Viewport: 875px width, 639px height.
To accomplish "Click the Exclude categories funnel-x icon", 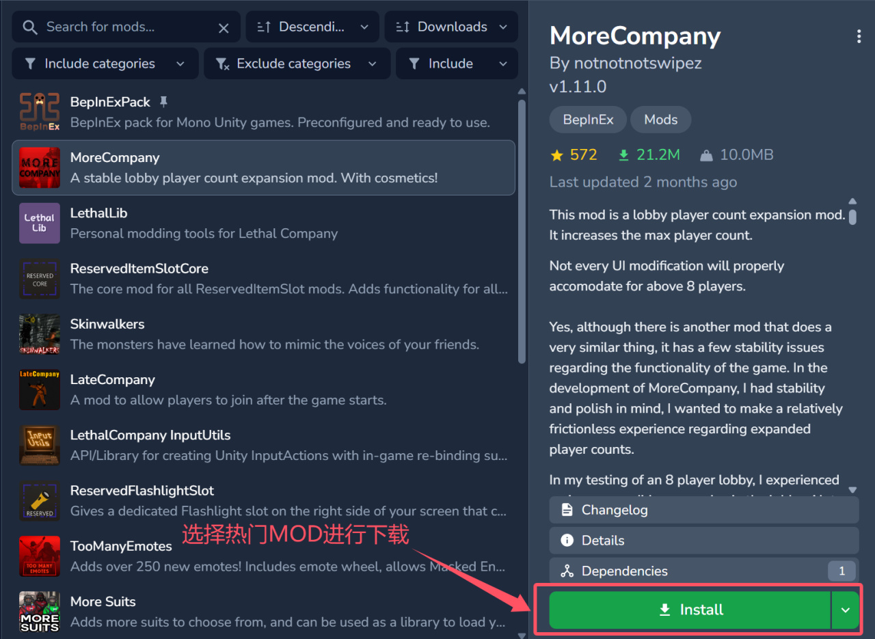I will click(222, 64).
